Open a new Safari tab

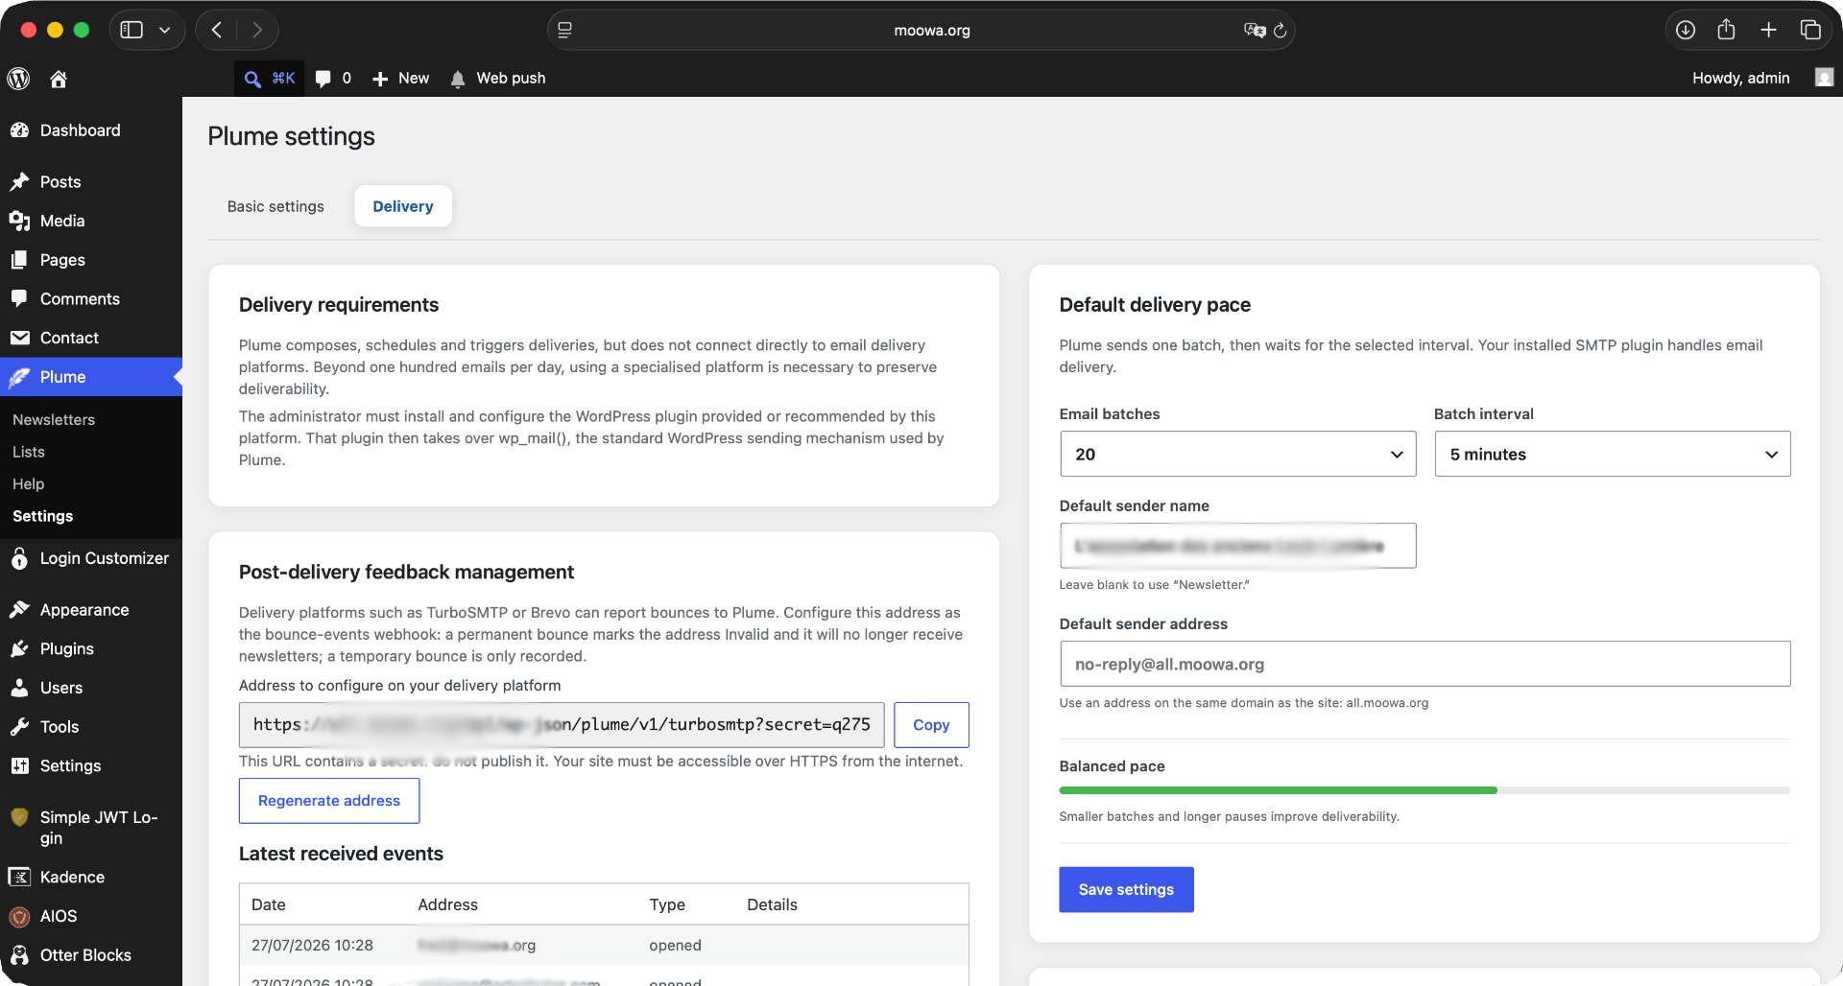[x=1768, y=30]
